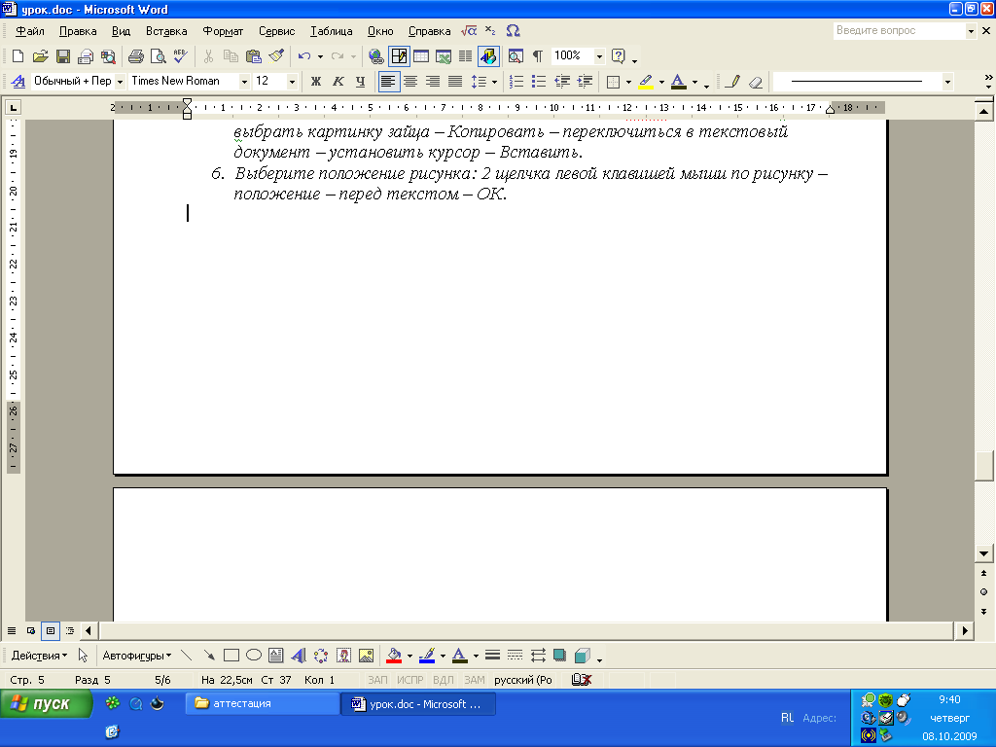Undo the last action
Image resolution: width=996 pixels, height=747 pixels.
coord(304,56)
